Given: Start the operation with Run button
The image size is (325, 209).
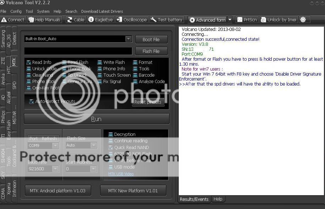Looking at the screenshot, I should (97, 119).
